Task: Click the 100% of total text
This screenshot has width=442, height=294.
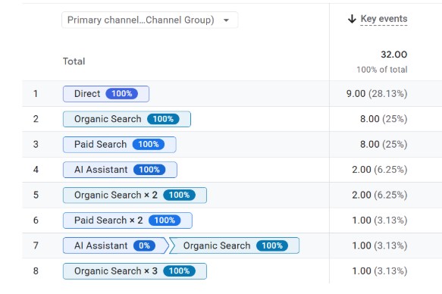Action: click(382, 70)
